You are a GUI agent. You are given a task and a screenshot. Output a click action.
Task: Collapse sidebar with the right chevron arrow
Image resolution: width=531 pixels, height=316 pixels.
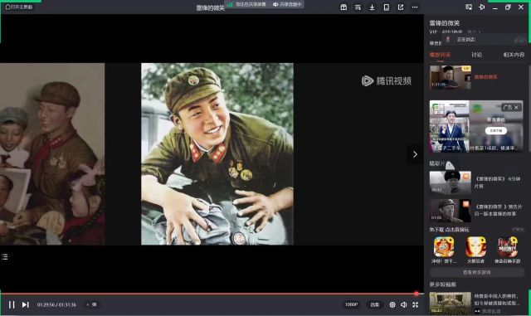415,154
